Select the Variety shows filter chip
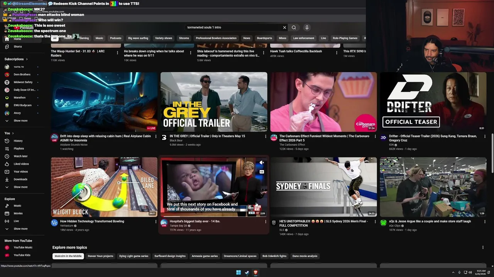 click(x=164, y=38)
